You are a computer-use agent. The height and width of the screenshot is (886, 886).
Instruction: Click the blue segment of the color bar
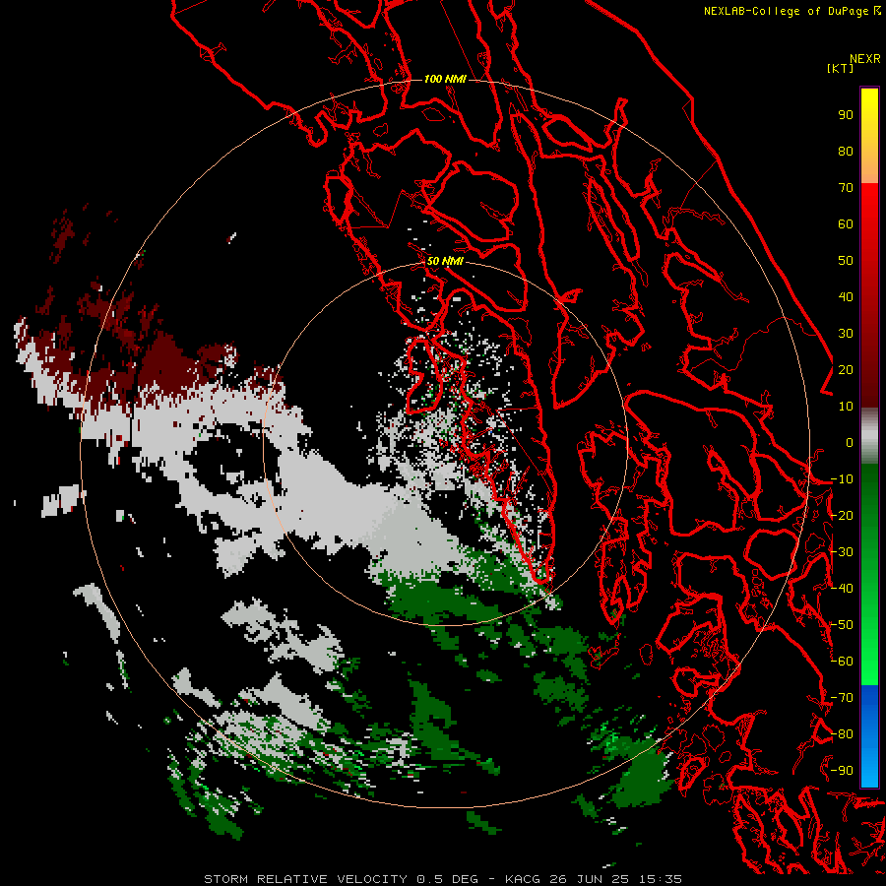(869, 735)
